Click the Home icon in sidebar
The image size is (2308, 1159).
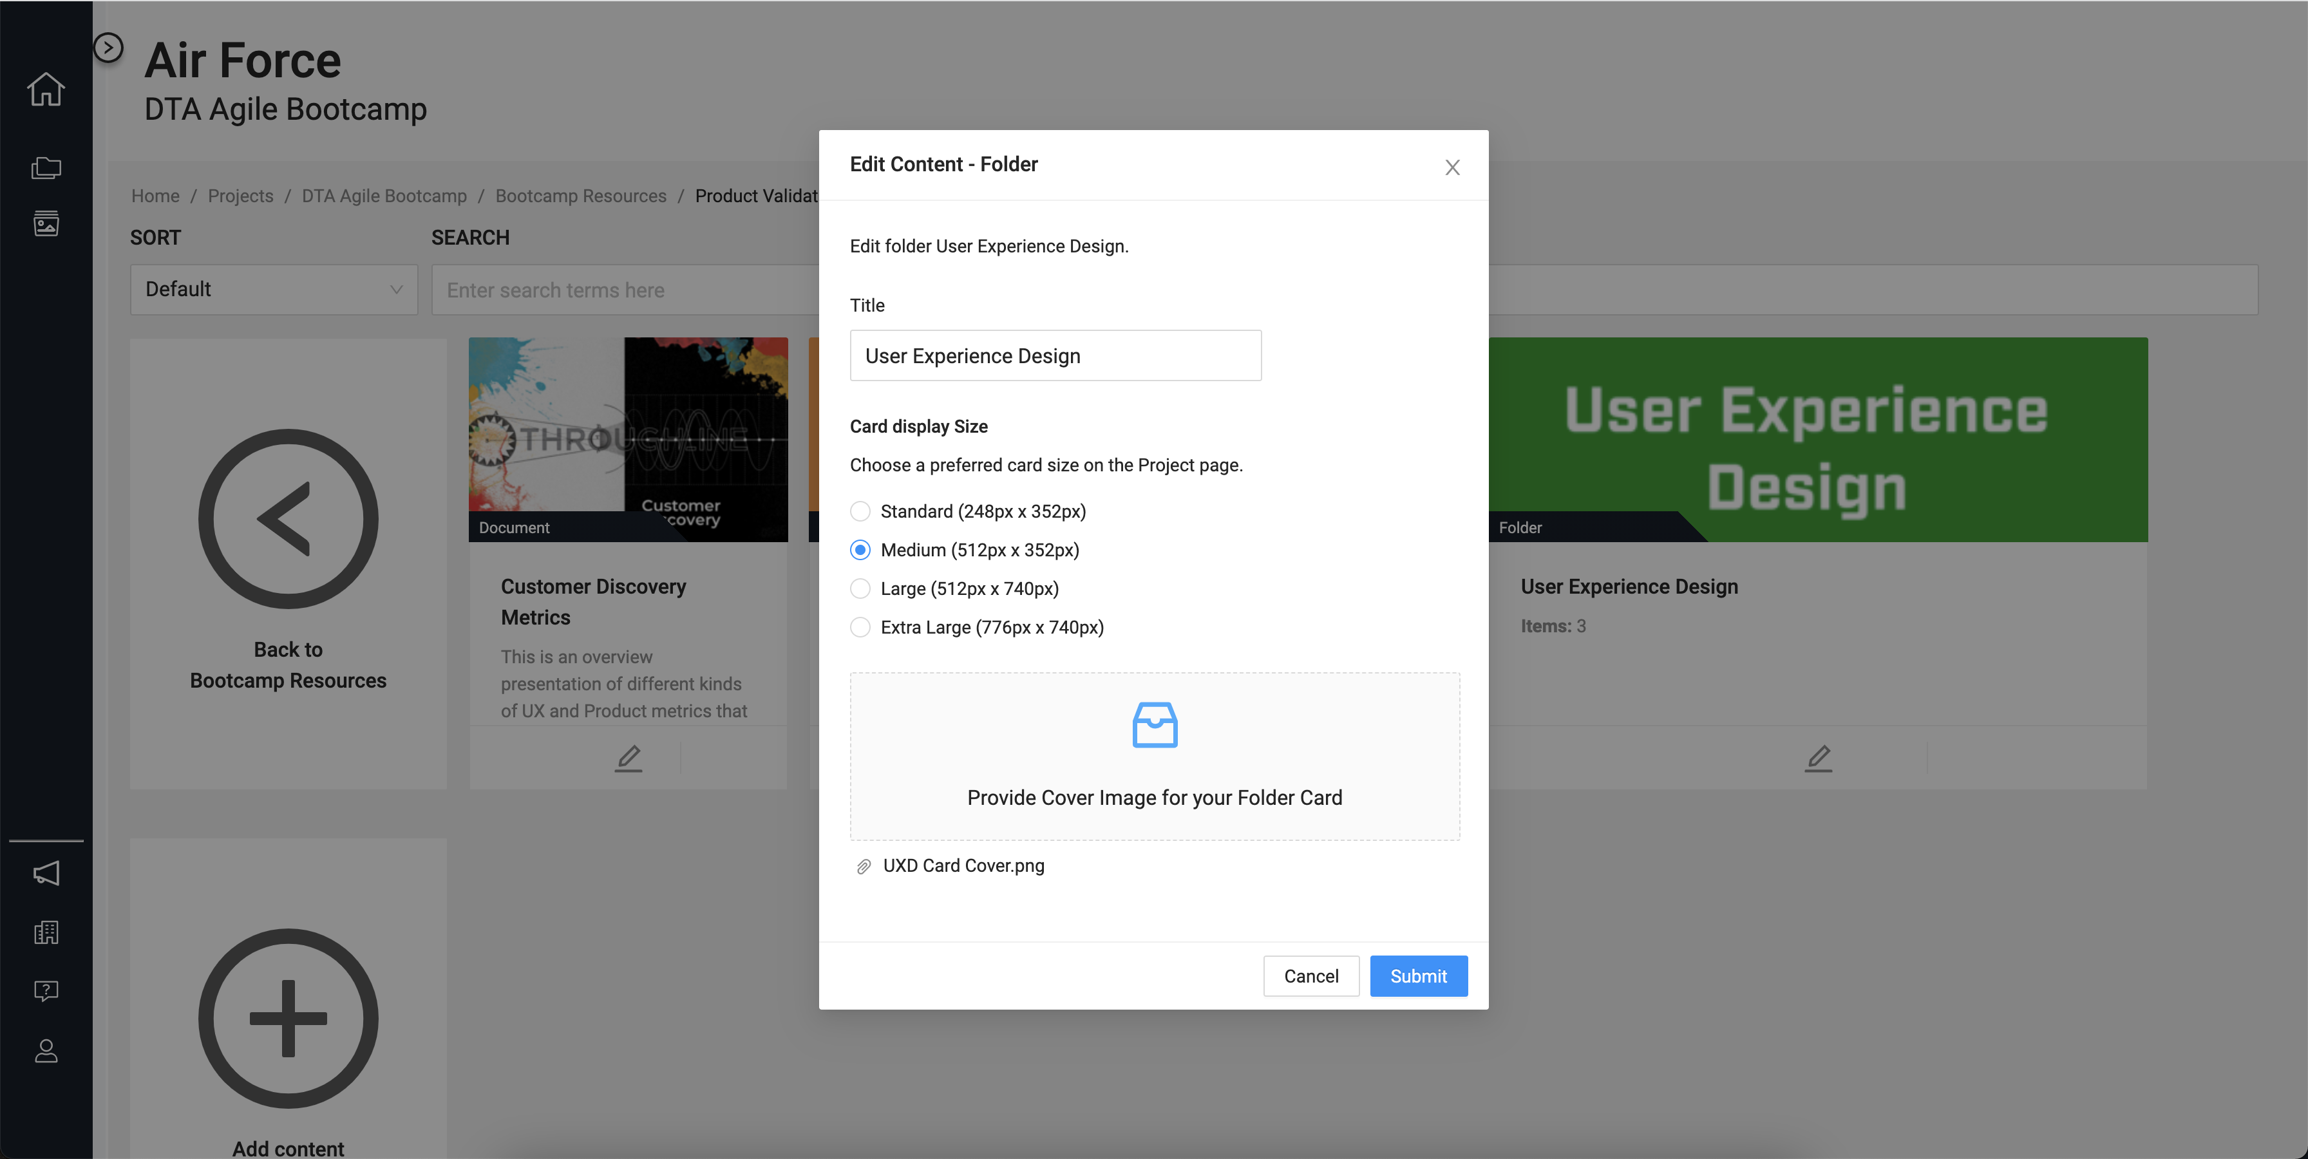tap(46, 89)
